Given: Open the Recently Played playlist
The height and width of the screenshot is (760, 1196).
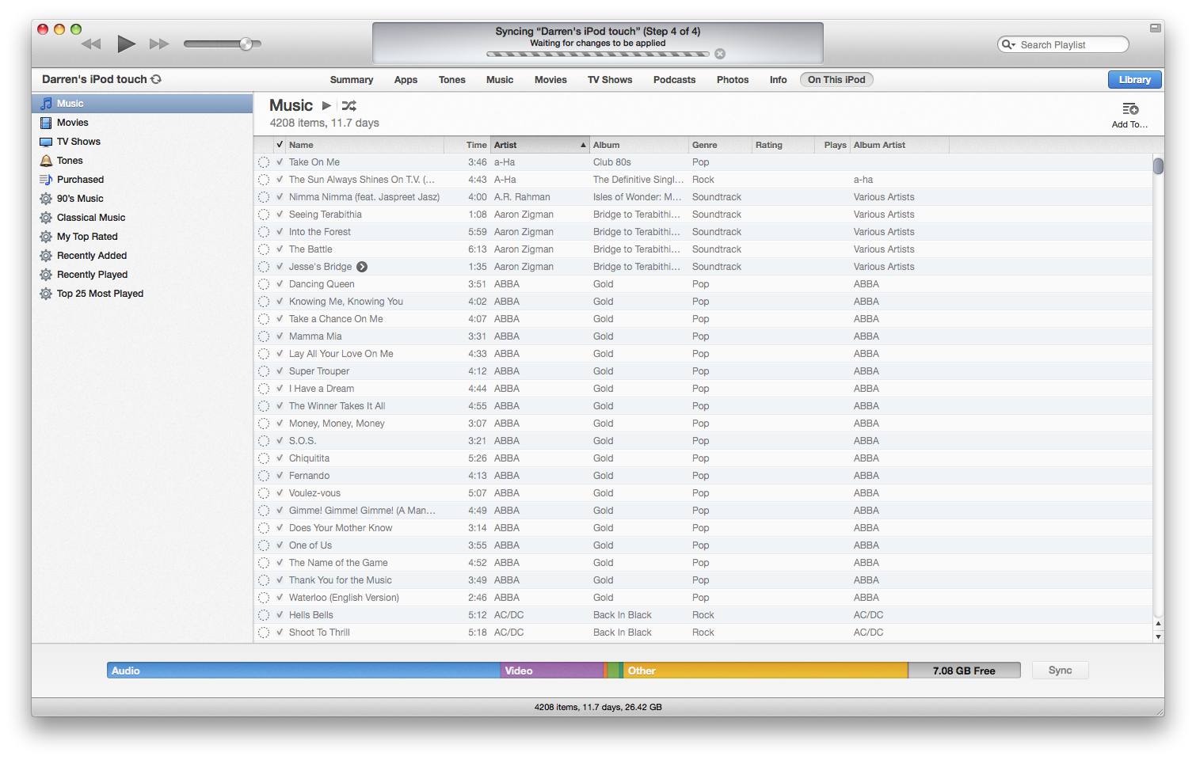Looking at the screenshot, I should click(x=143, y=275).
